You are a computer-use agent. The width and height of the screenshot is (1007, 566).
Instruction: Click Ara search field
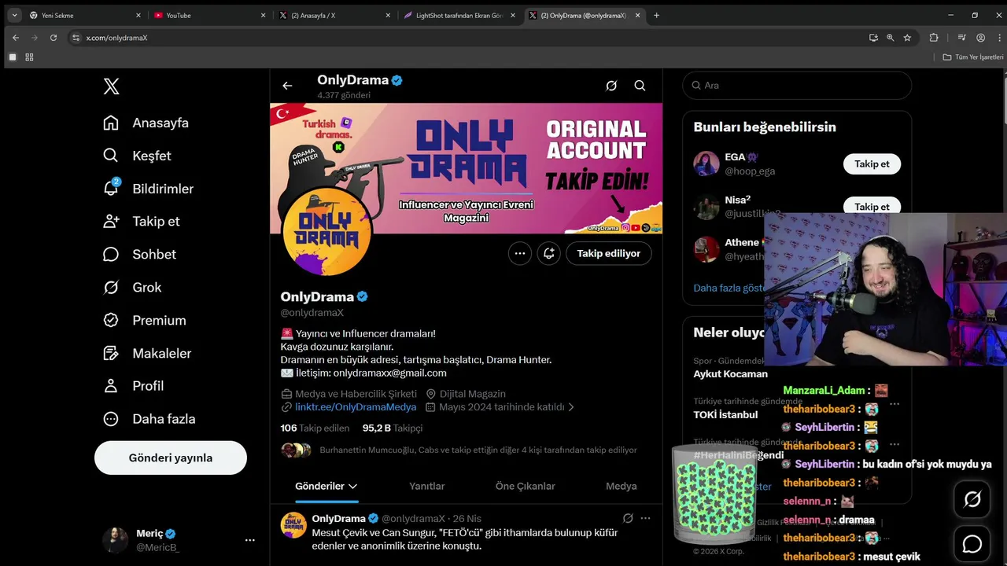click(x=797, y=85)
